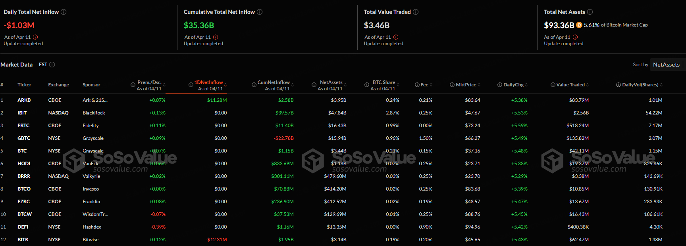Click info icon before 1DNetInflow column header

click(x=191, y=85)
